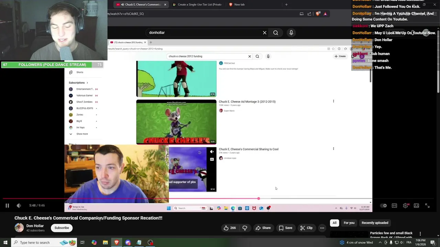Open more actions menu beside Clip

[322, 228]
